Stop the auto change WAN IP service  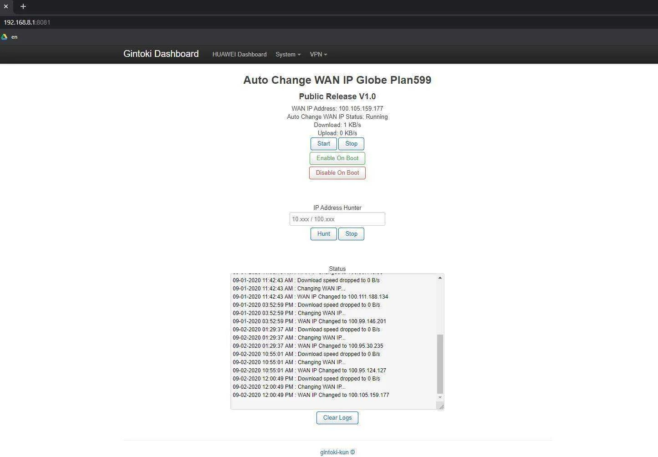click(351, 144)
